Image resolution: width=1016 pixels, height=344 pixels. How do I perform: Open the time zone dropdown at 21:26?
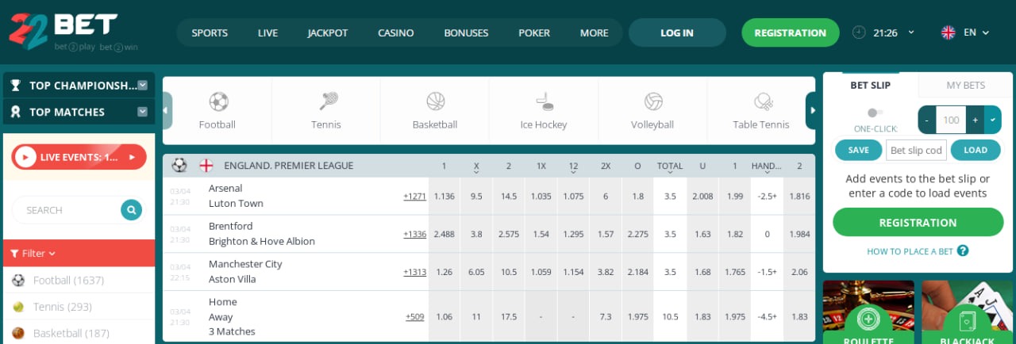pyautogui.click(x=910, y=32)
